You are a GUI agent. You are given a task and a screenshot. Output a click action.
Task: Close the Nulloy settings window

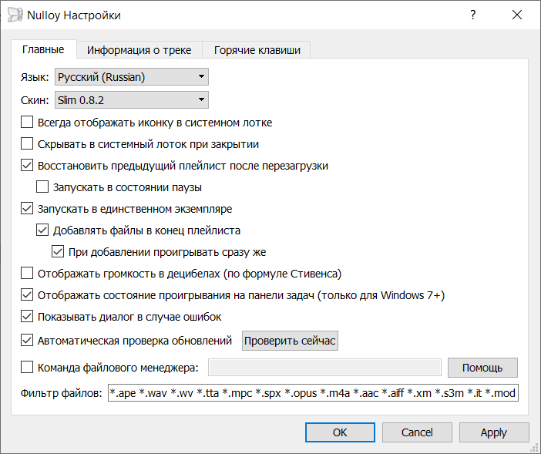[516, 15]
